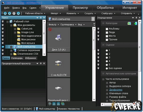Select the Мои рисунки folder

tap(28, 40)
